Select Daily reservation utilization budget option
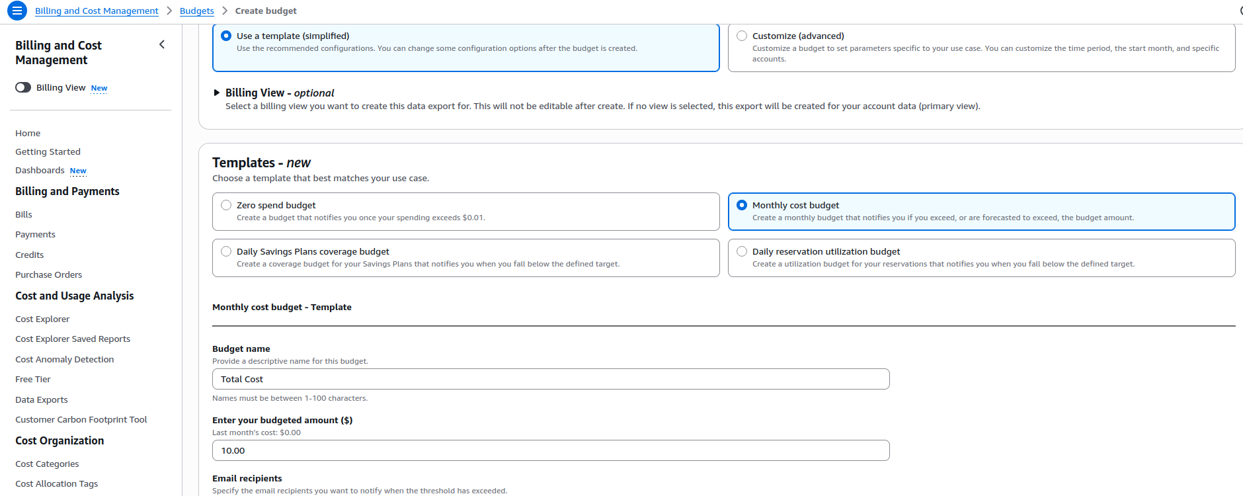Screen dimensions: 1243x496 point(742,251)
